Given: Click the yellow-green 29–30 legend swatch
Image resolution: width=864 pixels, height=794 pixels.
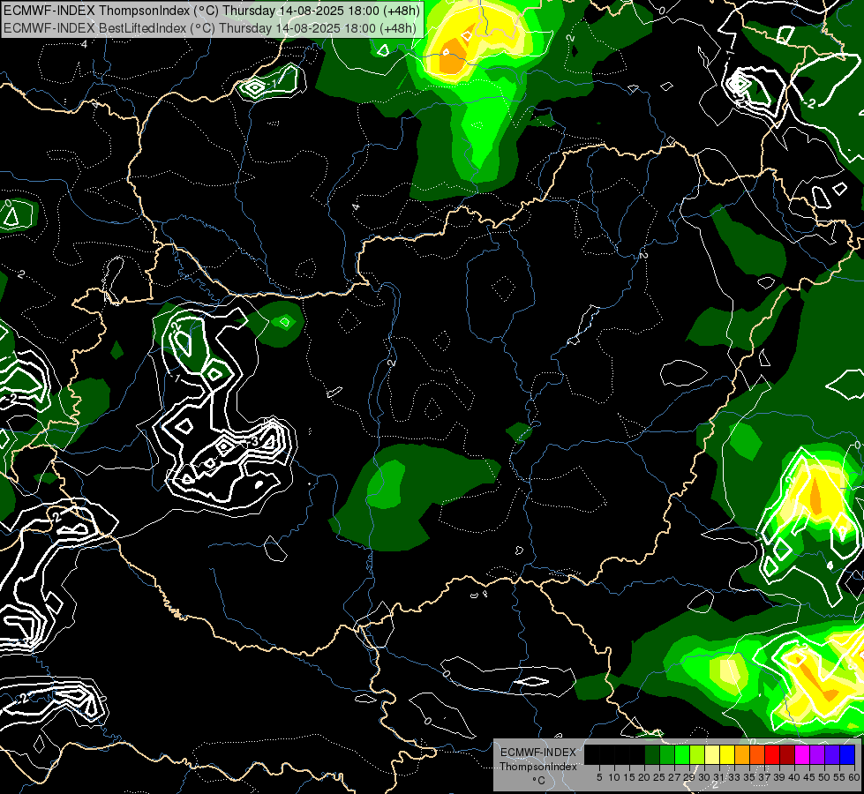Looking at the screenshot, I should click(697, 754).
